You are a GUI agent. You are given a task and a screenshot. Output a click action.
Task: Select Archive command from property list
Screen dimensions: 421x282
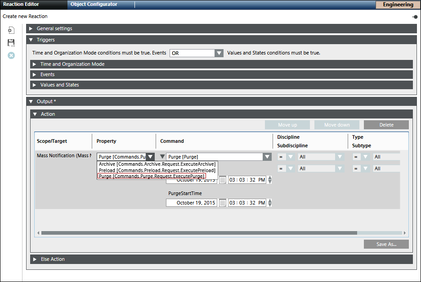(x=157, y=164)
